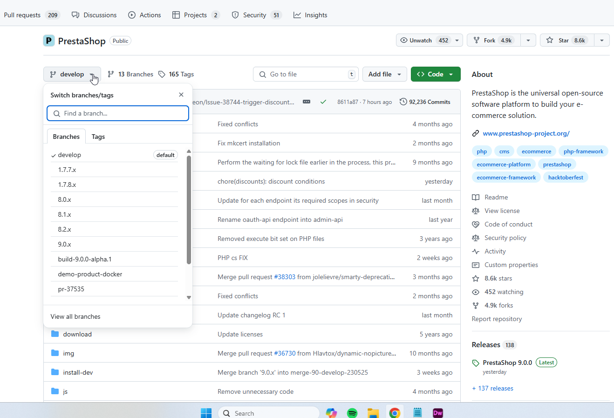
Task: Open the img folder icon
Action: coord(55,353)
